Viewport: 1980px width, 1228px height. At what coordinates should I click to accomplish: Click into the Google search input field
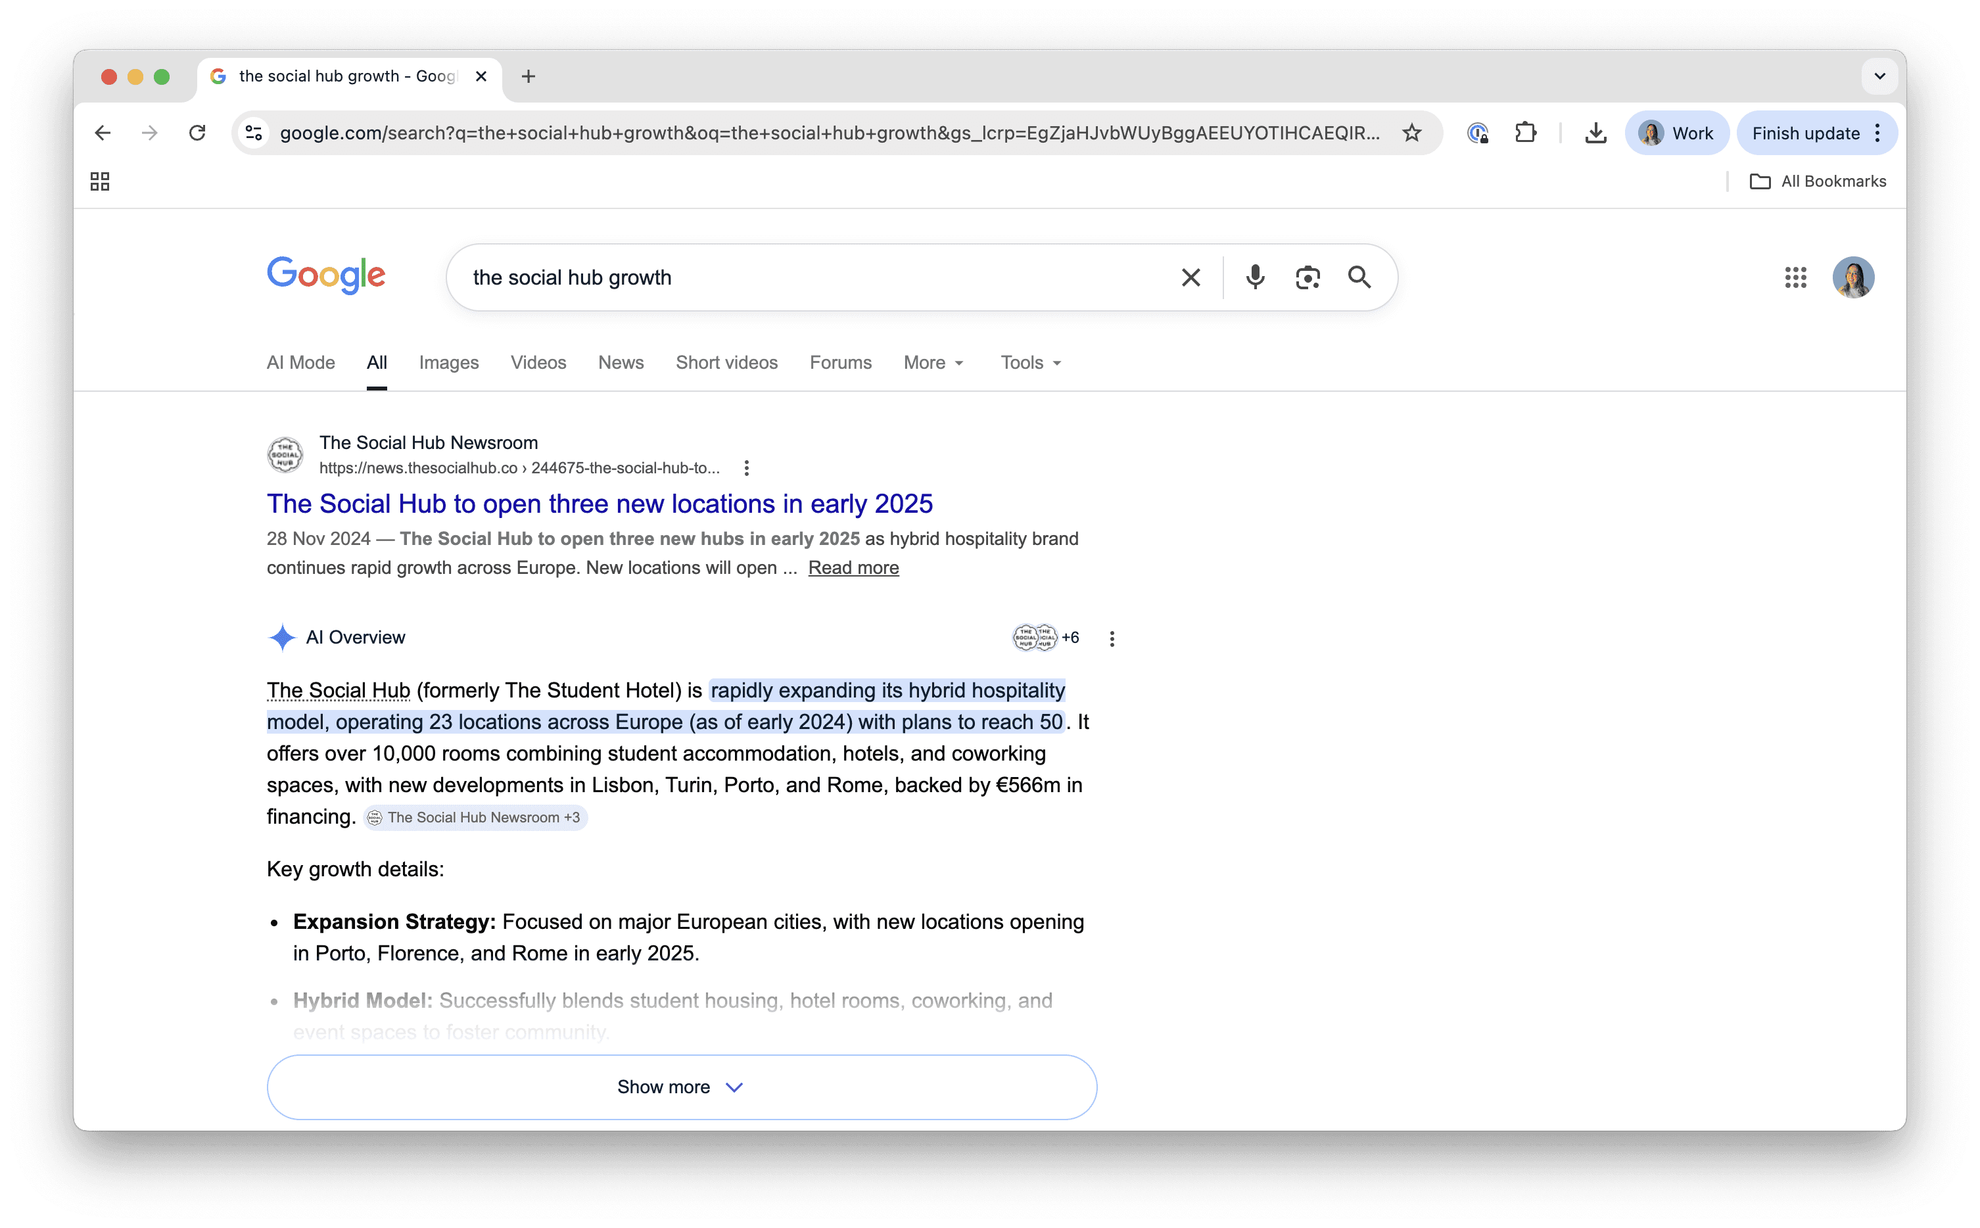coord(812,278)
